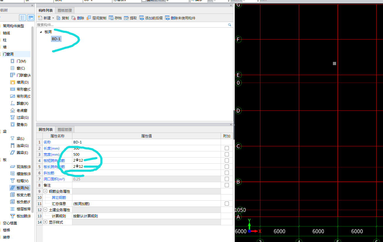Select the 板负筋 negative rebar icon
Viewport: 383px width, 242px height.
coord(12,202)
